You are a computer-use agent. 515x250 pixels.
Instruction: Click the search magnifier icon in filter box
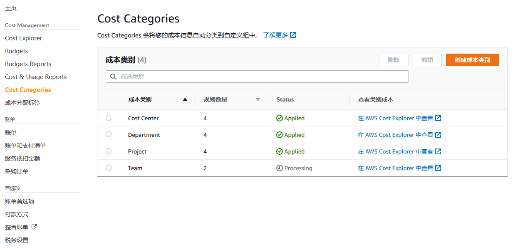point(113,77)
